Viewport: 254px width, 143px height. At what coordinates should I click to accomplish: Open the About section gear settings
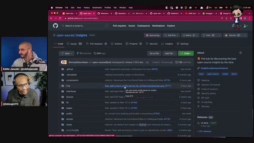(x=241, y=53)
